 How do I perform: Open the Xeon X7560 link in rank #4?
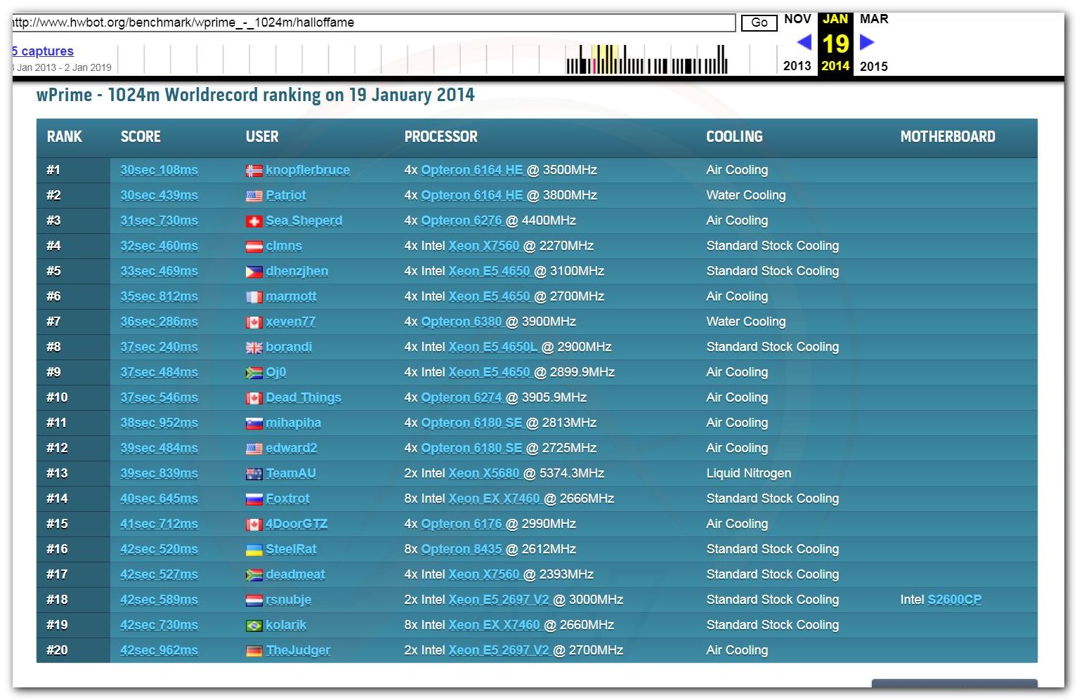(x=484, y=246)
